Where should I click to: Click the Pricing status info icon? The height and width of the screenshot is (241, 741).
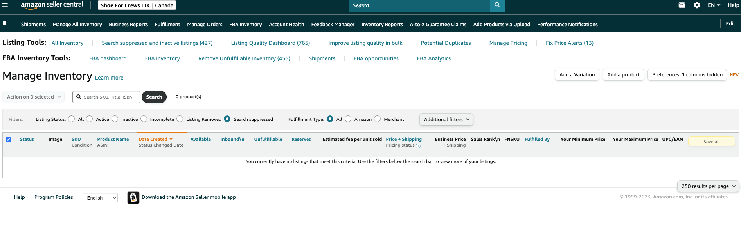pyautogui.click(x=418, y=146)
